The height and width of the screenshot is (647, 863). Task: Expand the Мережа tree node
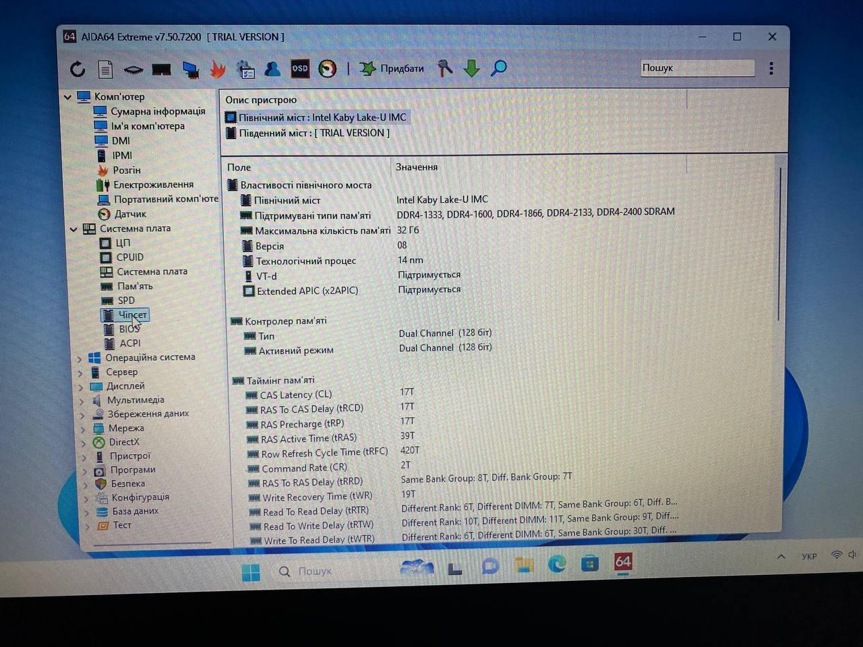84,429
